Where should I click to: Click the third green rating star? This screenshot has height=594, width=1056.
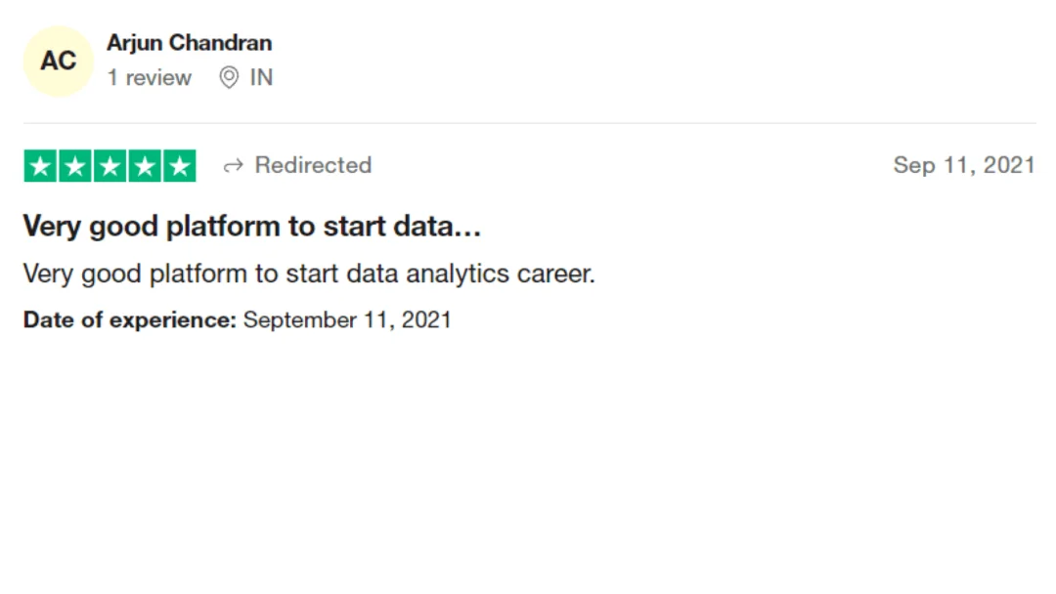click(110, 165)
